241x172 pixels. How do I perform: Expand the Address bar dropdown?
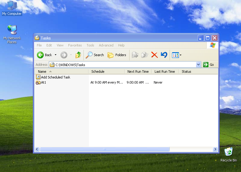198,65
